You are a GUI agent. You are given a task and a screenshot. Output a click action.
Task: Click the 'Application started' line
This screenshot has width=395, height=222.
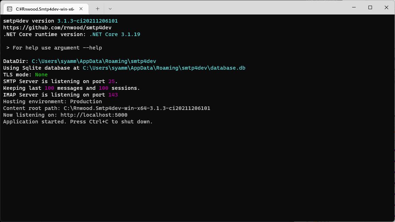click(x=78, y=122)
